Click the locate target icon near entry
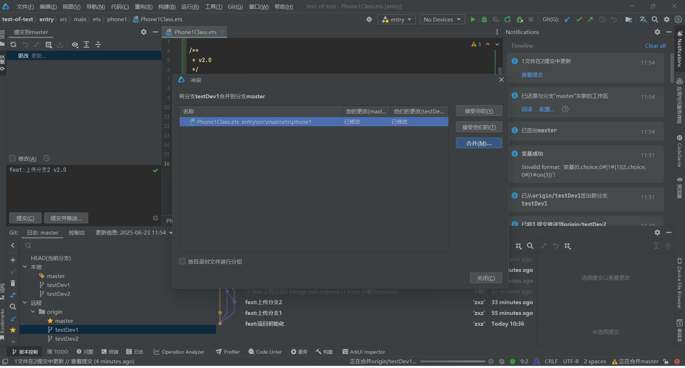The height and width of the screenshot is (368, 685). [369, 19]
